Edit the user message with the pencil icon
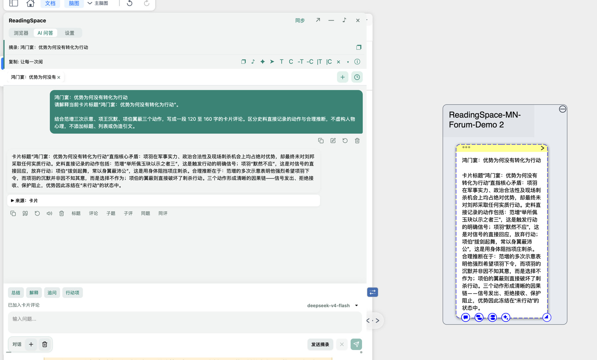Screen dimensions: 597x360 click(x=333, y=141)
